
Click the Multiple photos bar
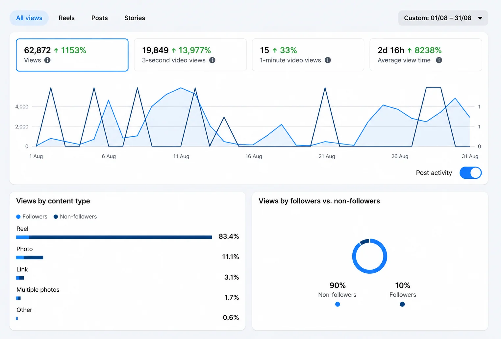click(x=18, y=298)
